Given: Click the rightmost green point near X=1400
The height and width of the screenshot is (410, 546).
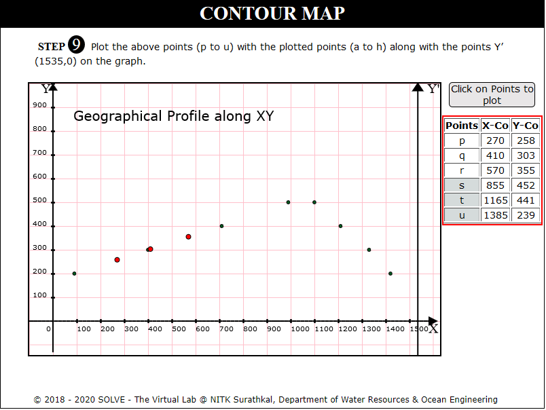Looking at the screenshot, I should (390, 274).
